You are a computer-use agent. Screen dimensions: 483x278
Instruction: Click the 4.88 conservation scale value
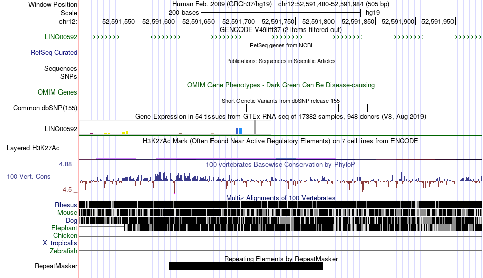point(65,164)
